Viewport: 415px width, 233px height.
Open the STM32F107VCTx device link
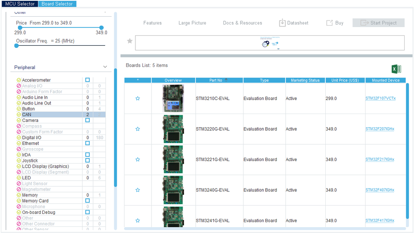tap(381, 98)
